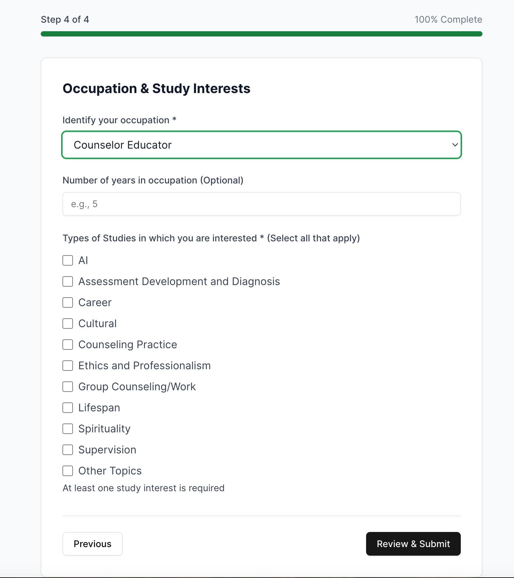Click the Other Topics label text

click(110, 471)
